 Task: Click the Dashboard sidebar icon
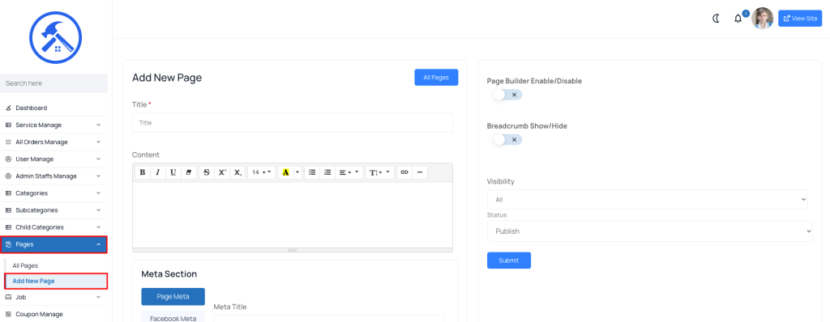(x=8, y=108)
